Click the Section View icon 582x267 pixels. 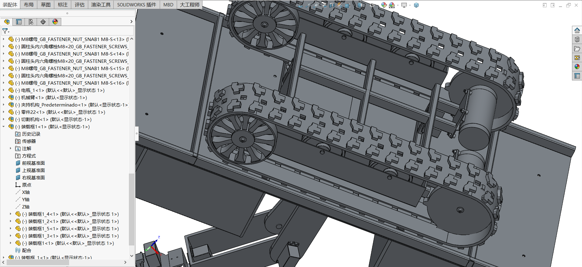tap(332, 5)
